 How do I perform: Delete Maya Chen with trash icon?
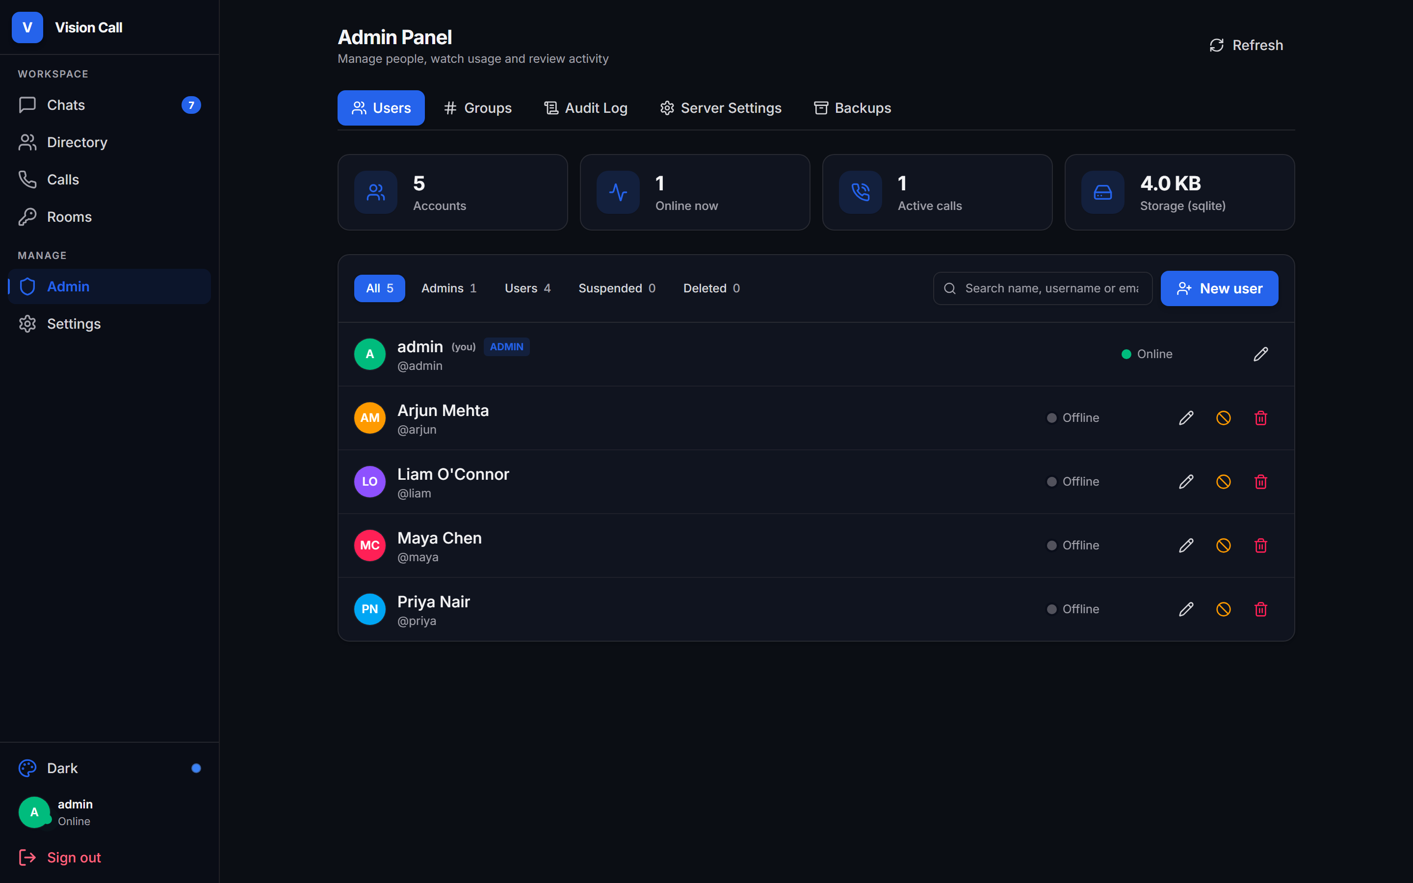click(1260, 545)
